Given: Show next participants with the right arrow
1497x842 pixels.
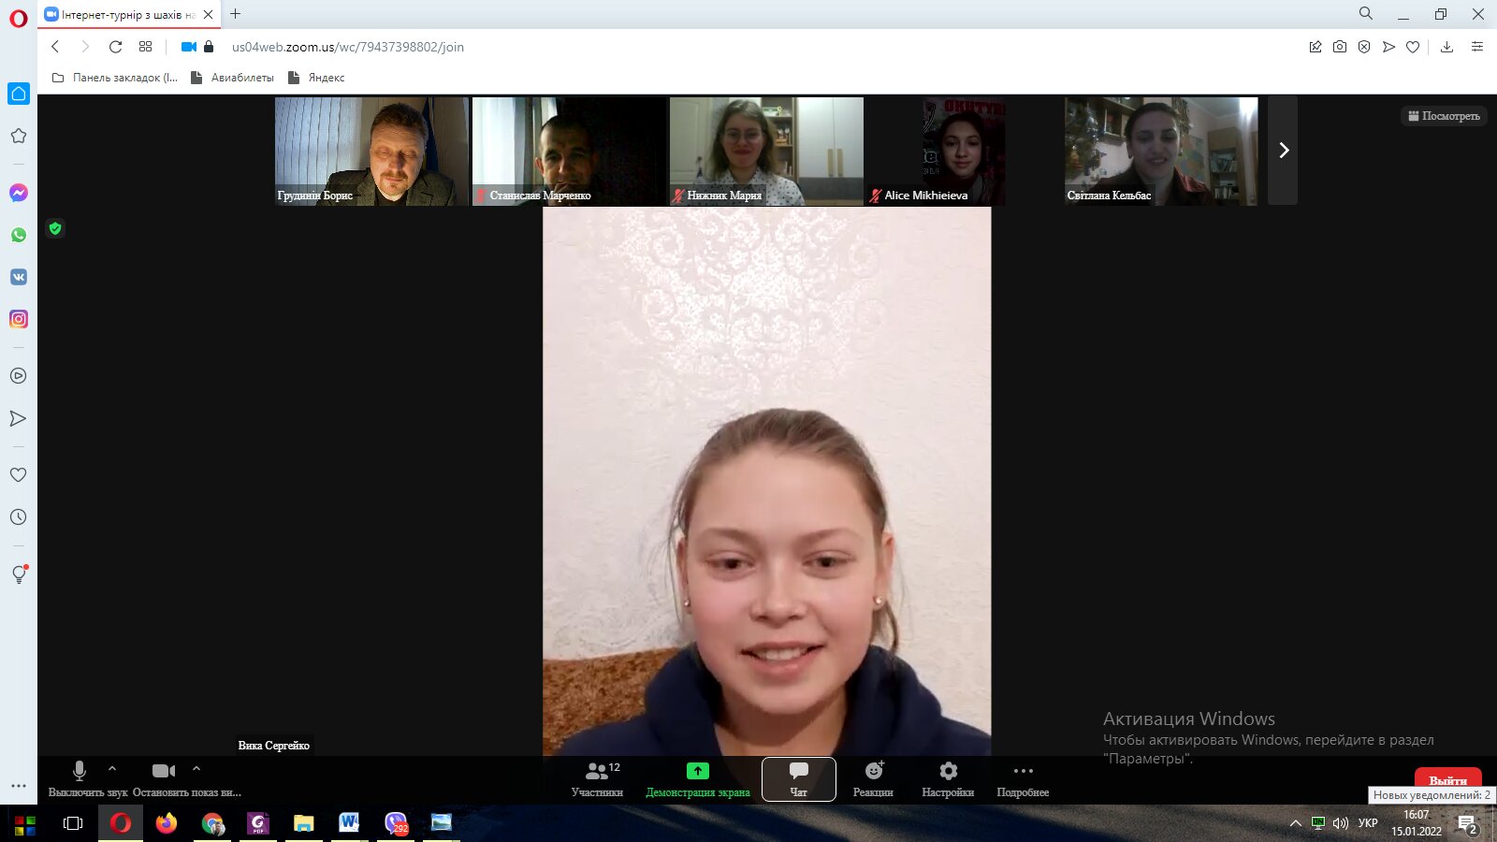Looking at the screenshot, I should [x=1283, y=151].
